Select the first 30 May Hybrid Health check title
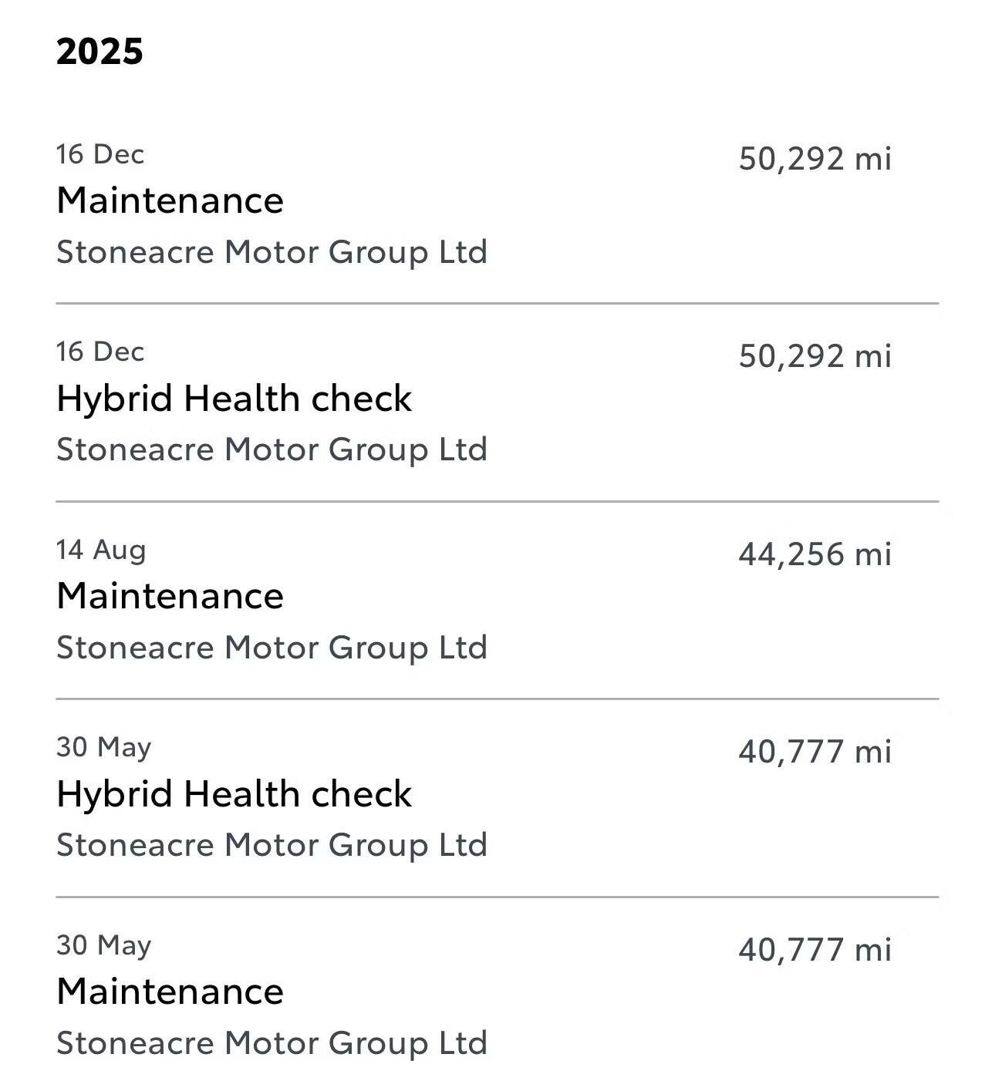This screenshot has height=1091, width=995. tap(234, 794)
